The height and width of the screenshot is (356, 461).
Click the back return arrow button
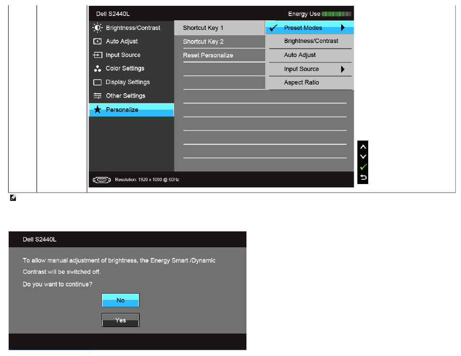point(363,177)
